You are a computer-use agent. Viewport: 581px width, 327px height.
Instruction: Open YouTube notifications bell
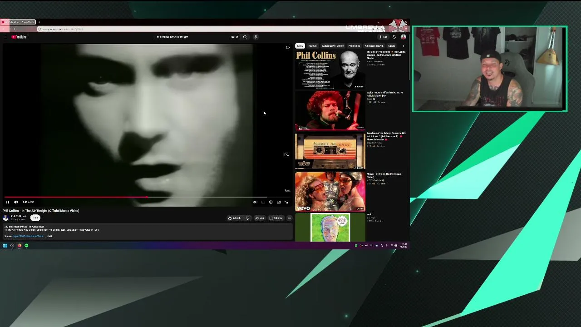[x=394, y=37]
